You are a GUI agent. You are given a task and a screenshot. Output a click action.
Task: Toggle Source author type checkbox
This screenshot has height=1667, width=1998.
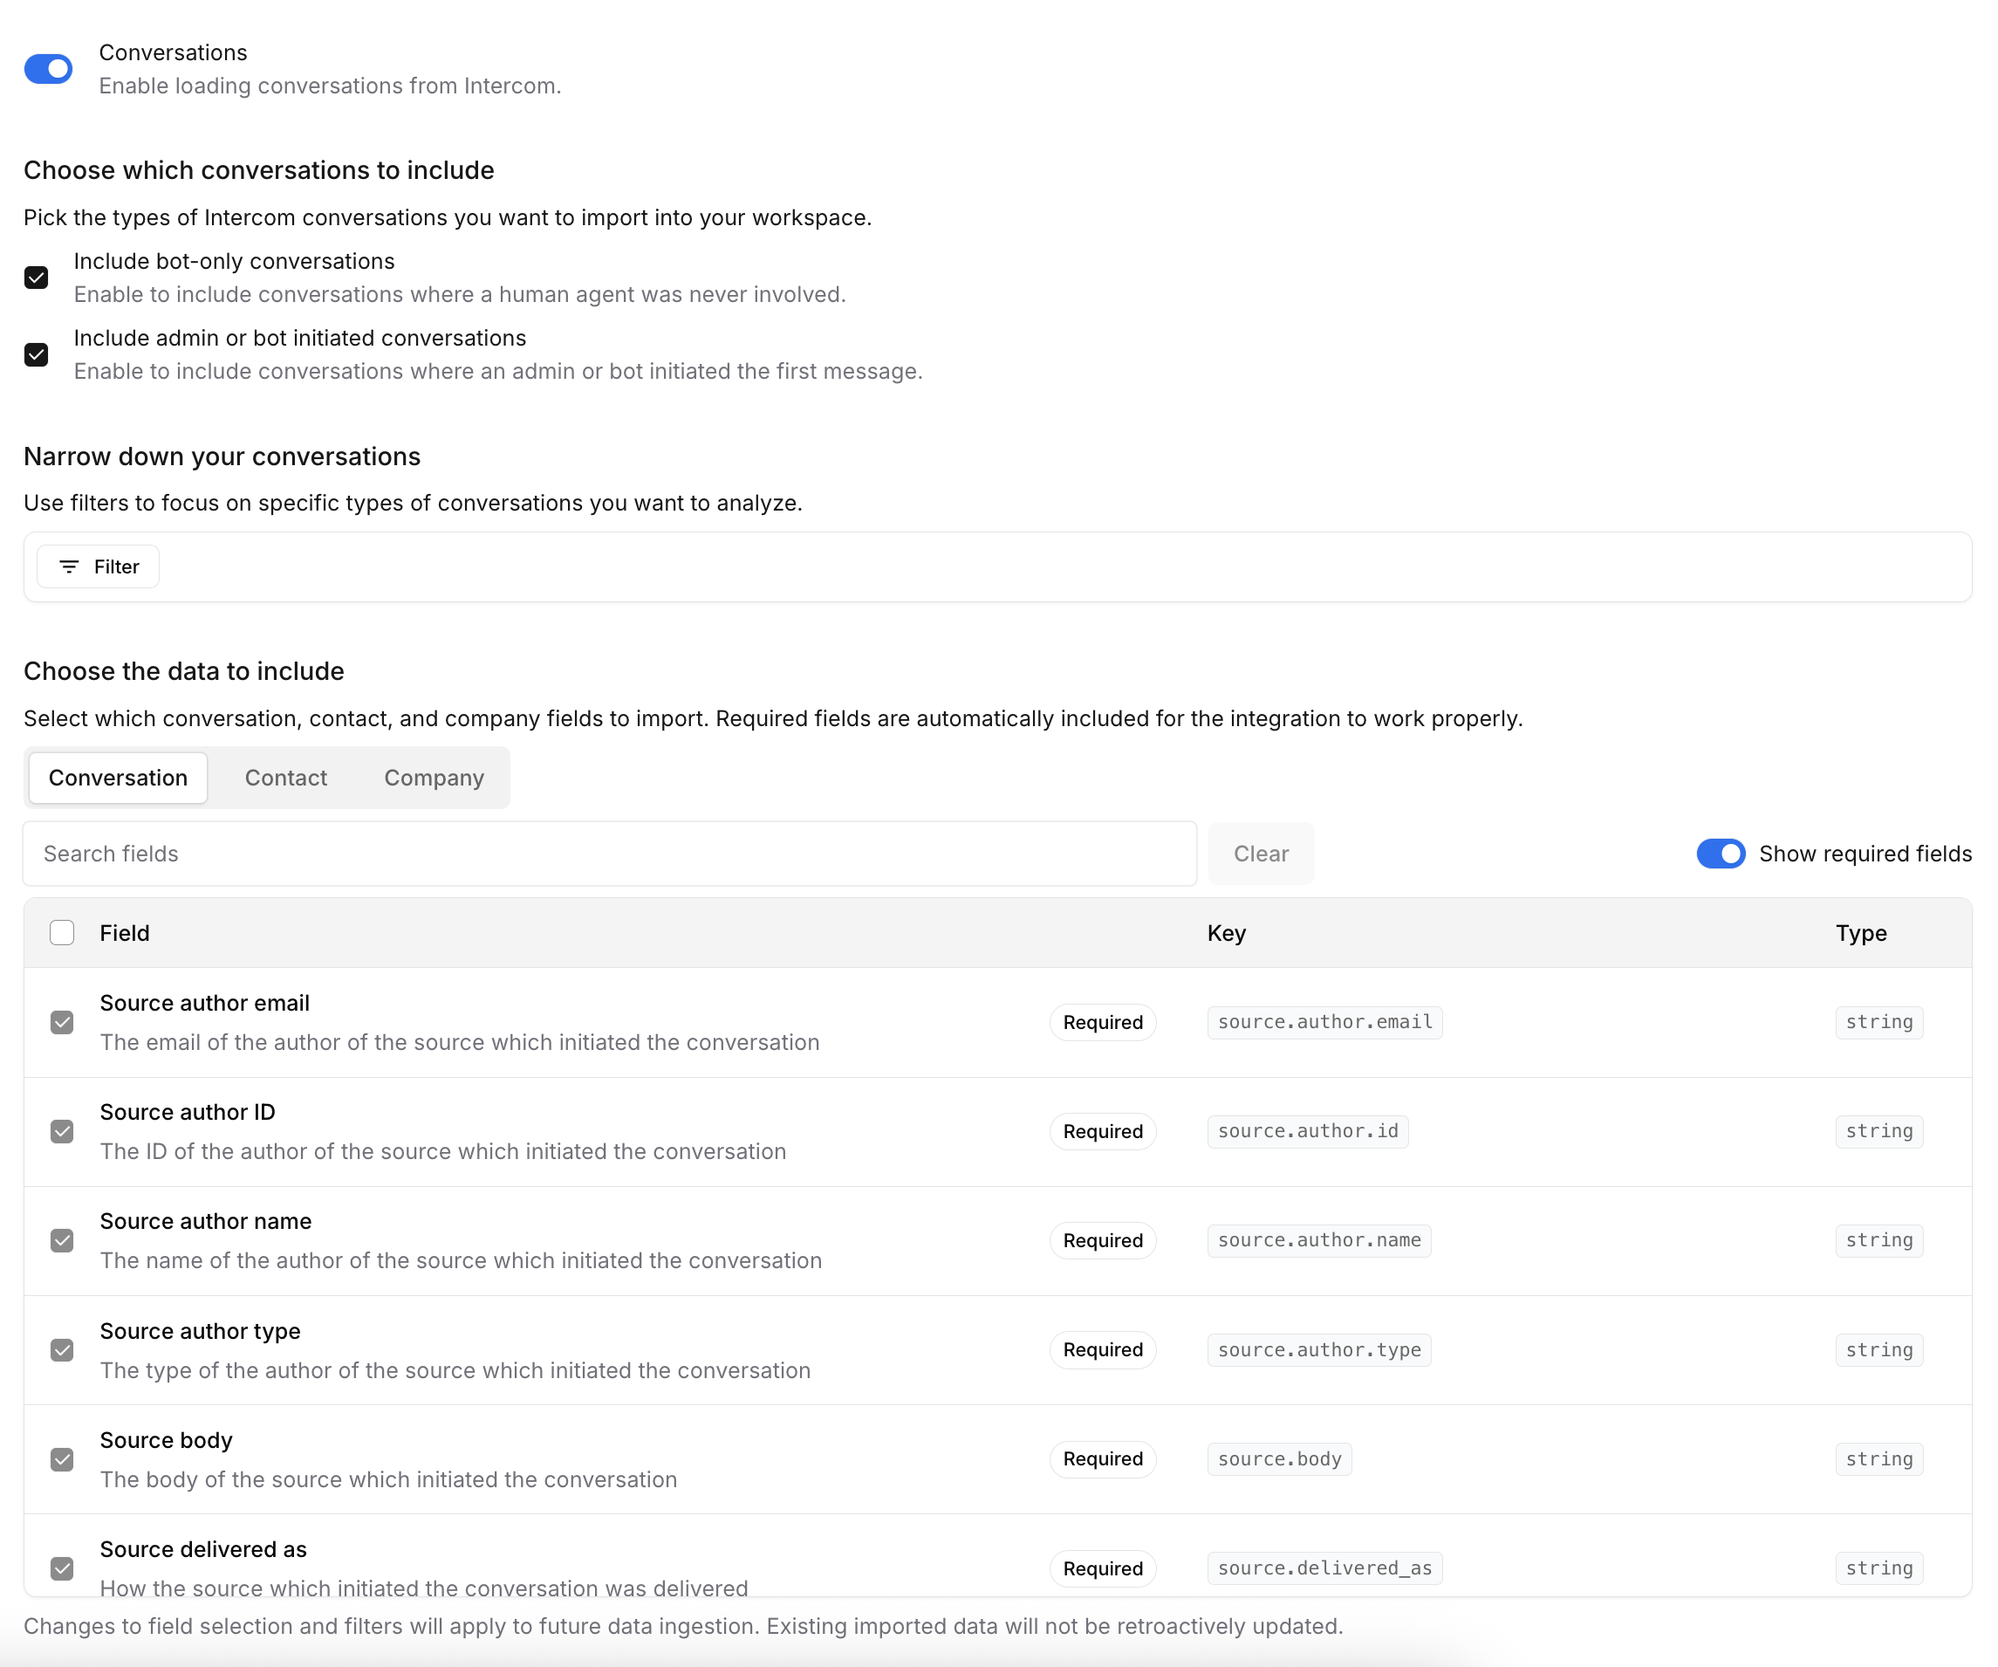62,1350
